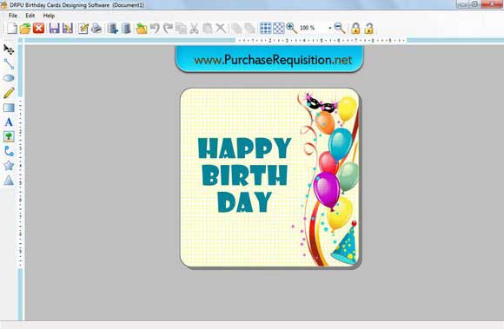This screenshot has height=329, width=504.
Task: Select the HAPPY BIRTH DAY text
Action: coord(245,175)
